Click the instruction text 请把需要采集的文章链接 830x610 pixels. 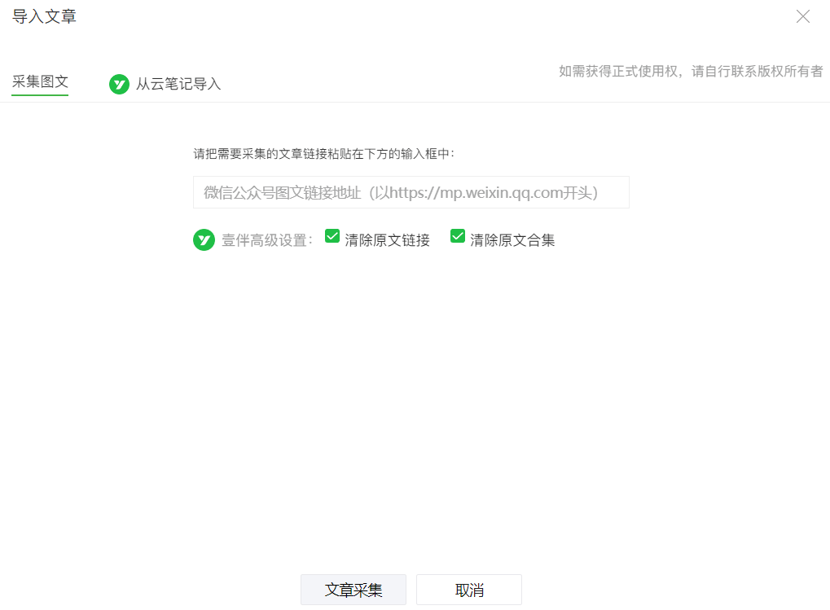pyautogui.click(x=324, y=154)
